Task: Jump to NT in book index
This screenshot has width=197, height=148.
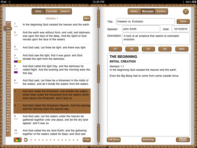Action: pos(8,23)
